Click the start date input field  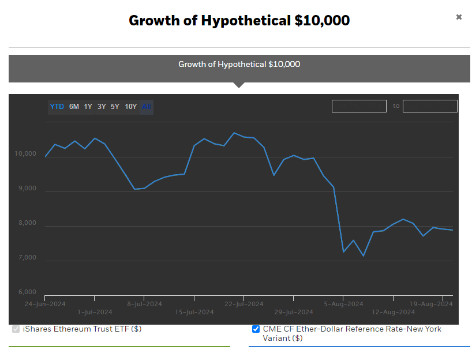pyautogui.click(x=359, y=106)
